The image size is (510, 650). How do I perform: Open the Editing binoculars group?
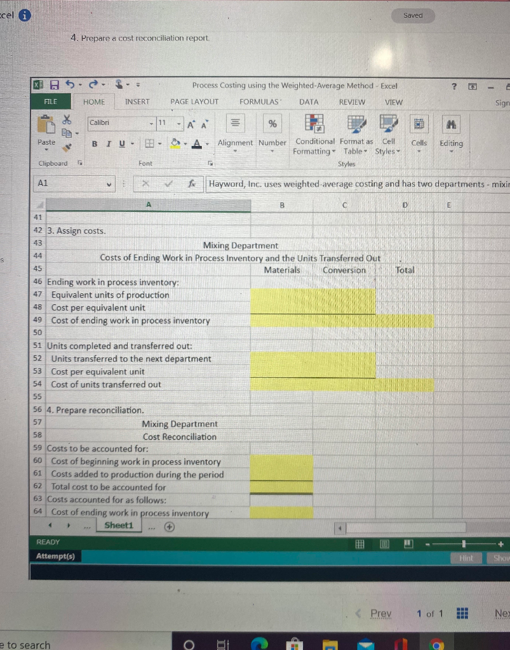[x=451, y=133]
